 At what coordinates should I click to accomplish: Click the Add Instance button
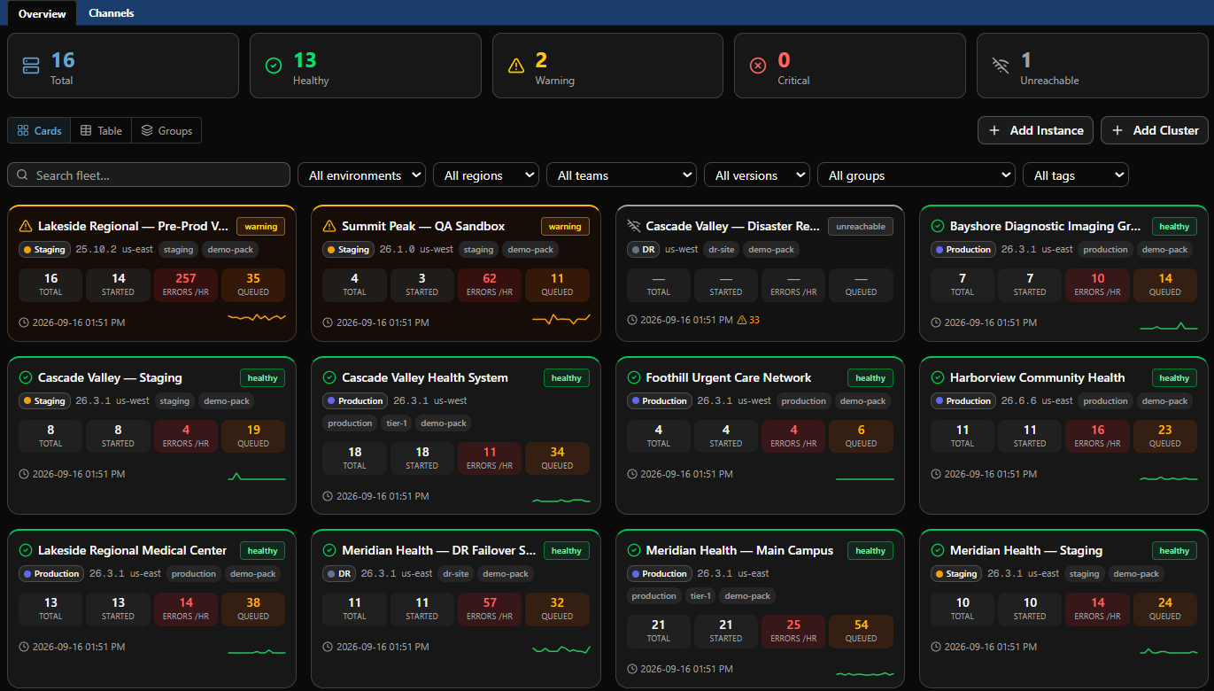pyautogui.click(x=1035, y=130)
